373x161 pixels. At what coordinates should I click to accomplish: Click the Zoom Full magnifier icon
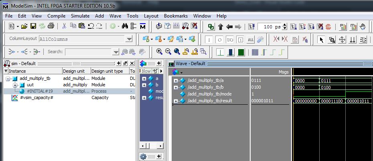pos(177,52)
